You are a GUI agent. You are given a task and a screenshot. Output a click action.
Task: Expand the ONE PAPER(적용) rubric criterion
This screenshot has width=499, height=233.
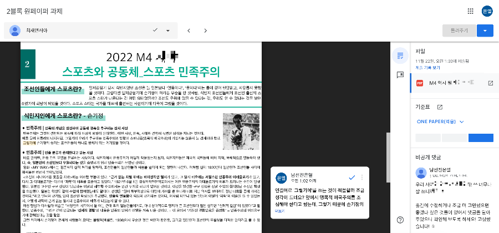pos(440,121)
